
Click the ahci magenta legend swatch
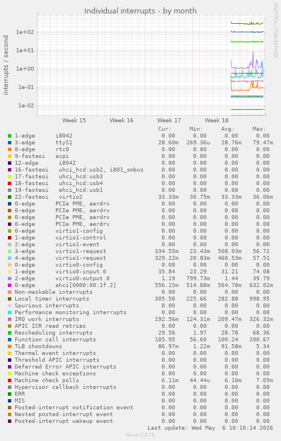(x=10, y=285)
